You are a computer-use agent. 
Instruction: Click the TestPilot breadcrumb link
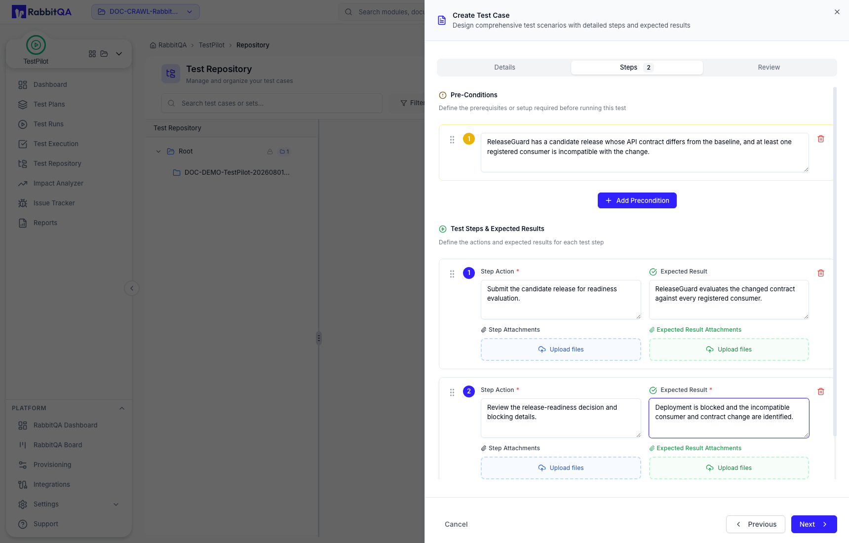211,45
